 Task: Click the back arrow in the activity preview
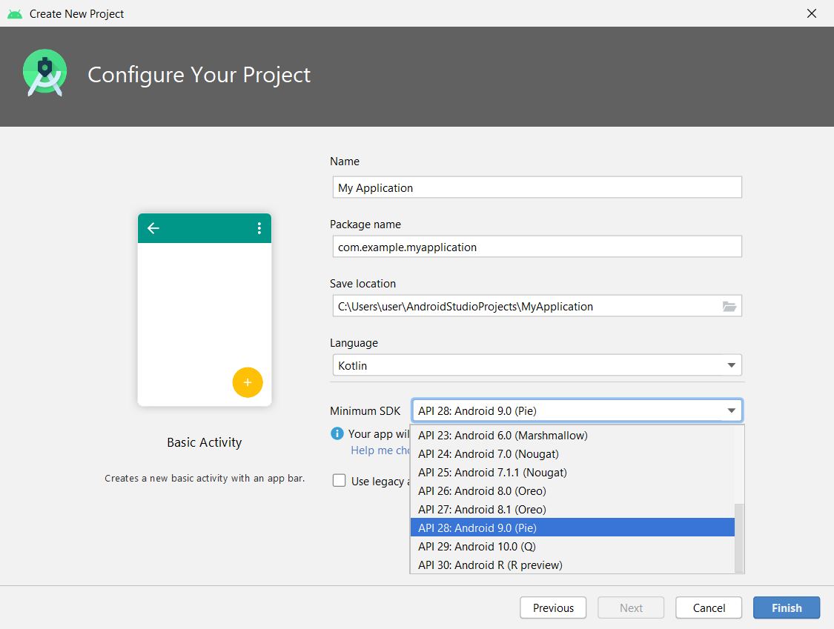[153, 228]
